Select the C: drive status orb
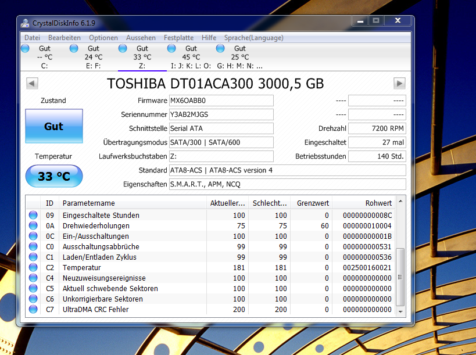 pos(25,48)
